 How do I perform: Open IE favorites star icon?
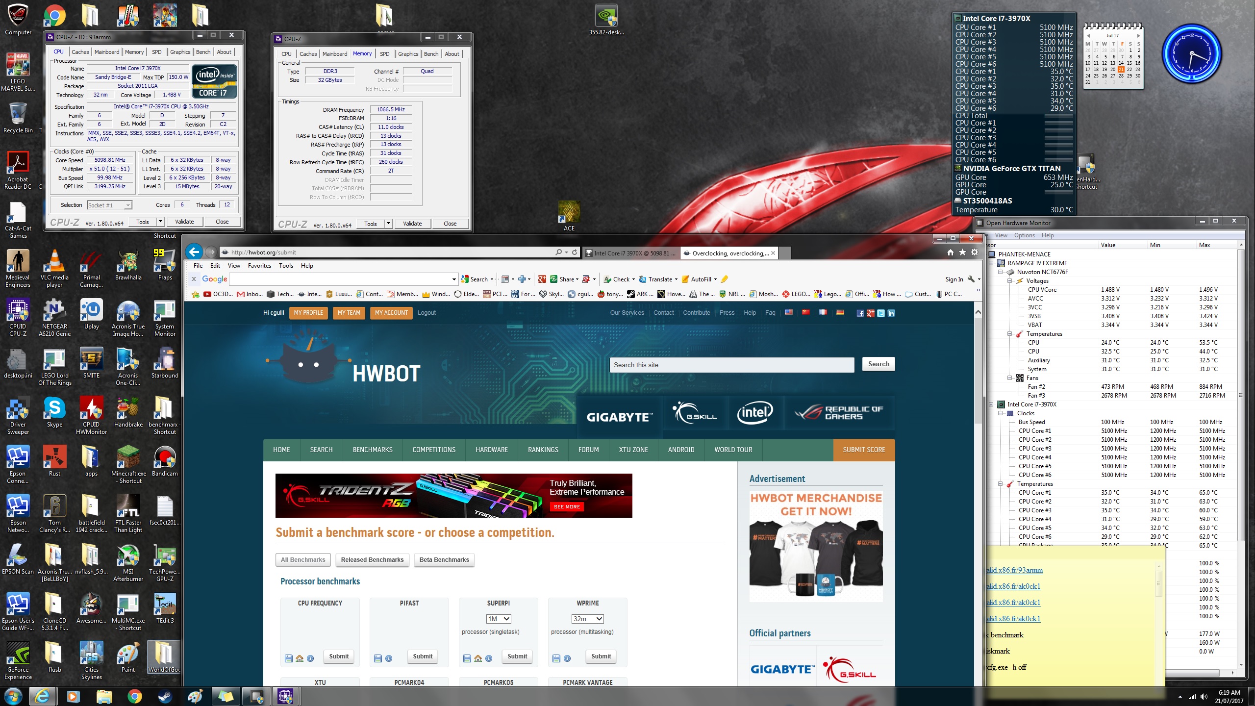963,252
